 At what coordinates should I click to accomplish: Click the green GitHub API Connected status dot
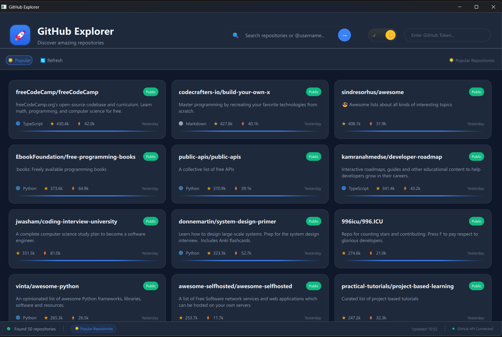click(x=453, y=329)
